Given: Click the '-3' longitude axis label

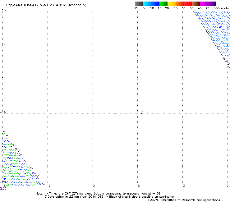Looking at the screenshot, I should click(182, 186).
